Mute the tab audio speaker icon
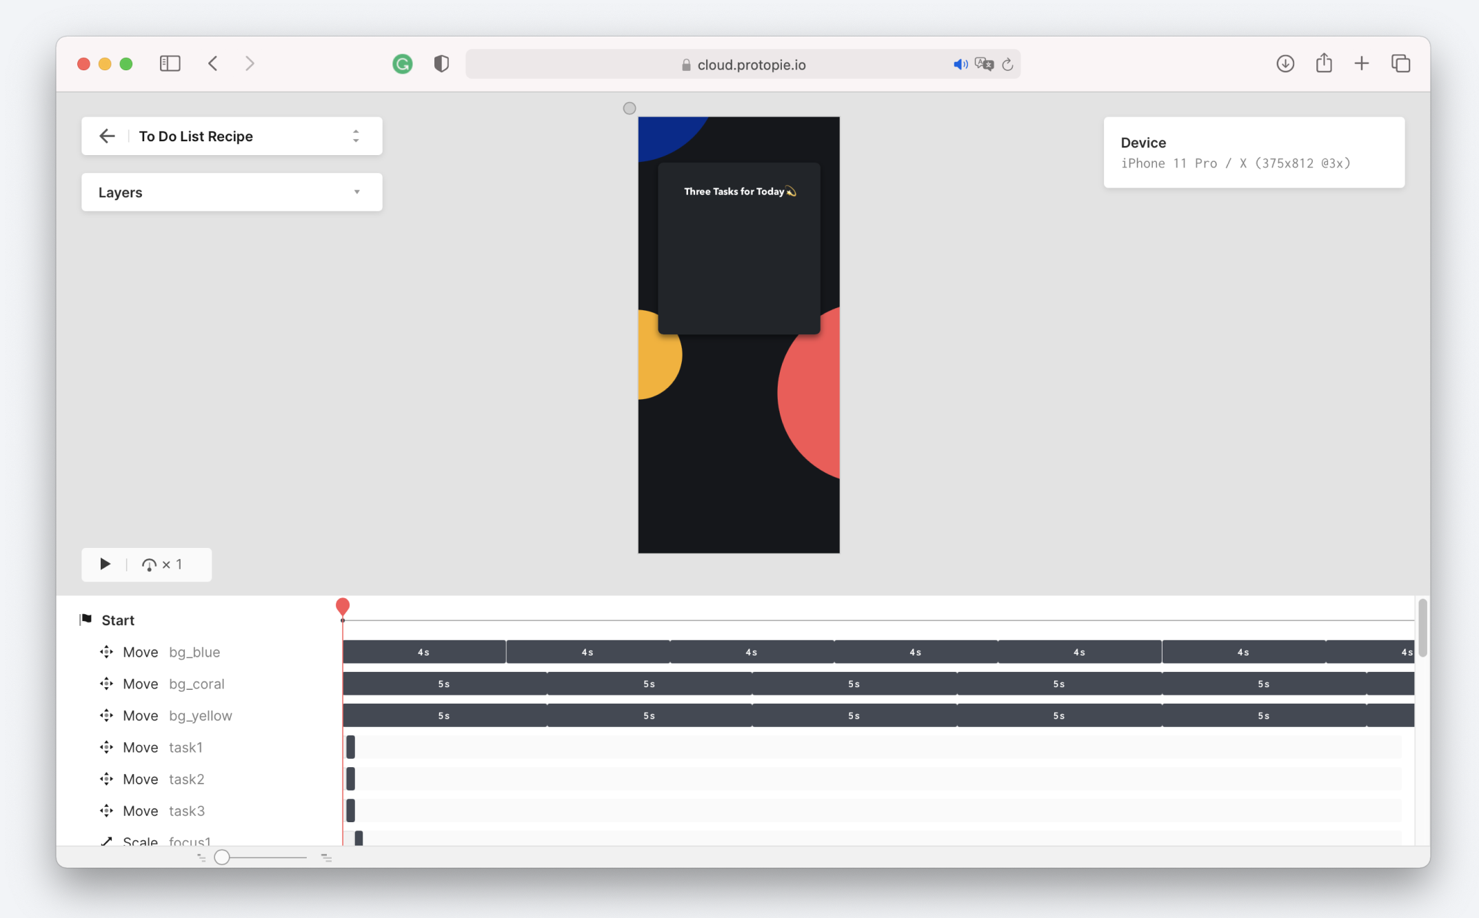This screenshot has width=1479, height=918. pos(960,64)
